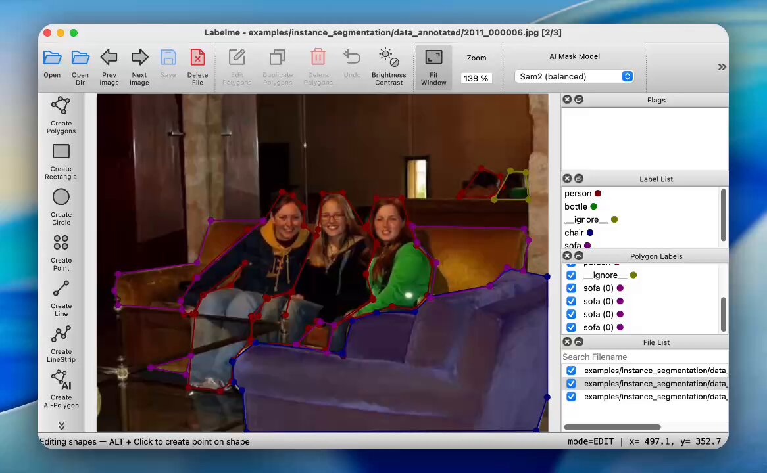This screenshot has width=767, height=473.
Task: Click the Search Filename field
Action: (644, 357)
